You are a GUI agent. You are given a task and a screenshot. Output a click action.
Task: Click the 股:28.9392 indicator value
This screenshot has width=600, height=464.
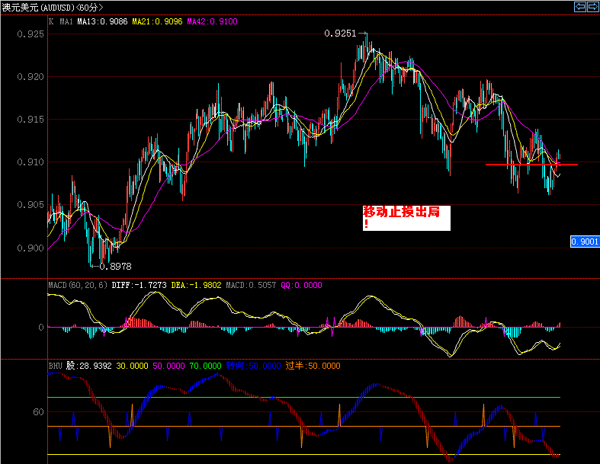(x=88, y=366)
